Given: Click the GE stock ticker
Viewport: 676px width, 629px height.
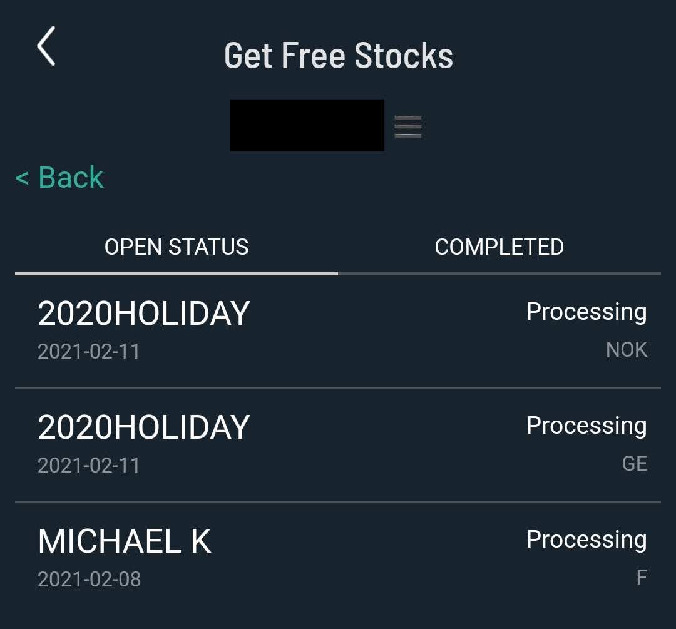Looking at the screenshot, I should tap(635, 463).
